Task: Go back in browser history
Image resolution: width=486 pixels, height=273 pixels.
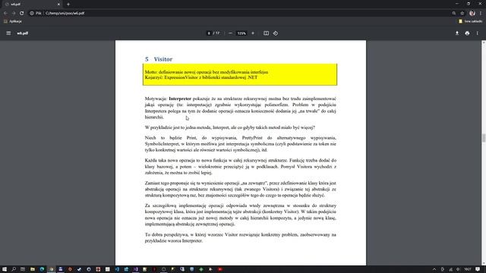Action: coord(5,14)
